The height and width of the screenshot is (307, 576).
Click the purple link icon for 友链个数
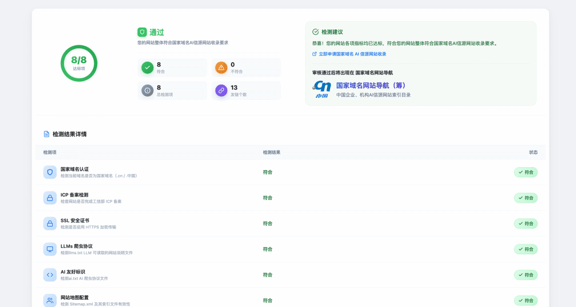point(221,90)
